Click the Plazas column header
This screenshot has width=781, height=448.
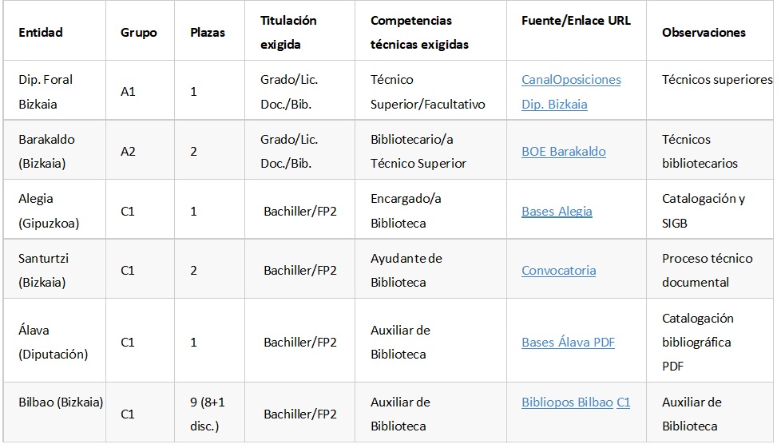click(x=208, y=33)
